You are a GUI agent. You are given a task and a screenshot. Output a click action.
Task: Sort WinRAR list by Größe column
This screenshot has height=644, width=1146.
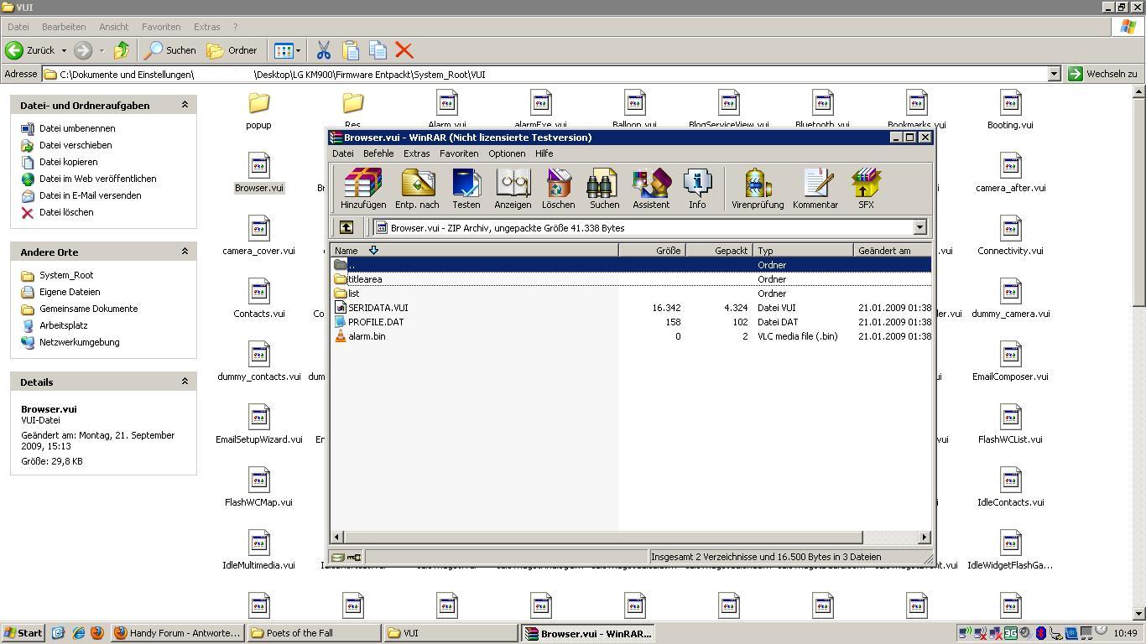[652, 250]
